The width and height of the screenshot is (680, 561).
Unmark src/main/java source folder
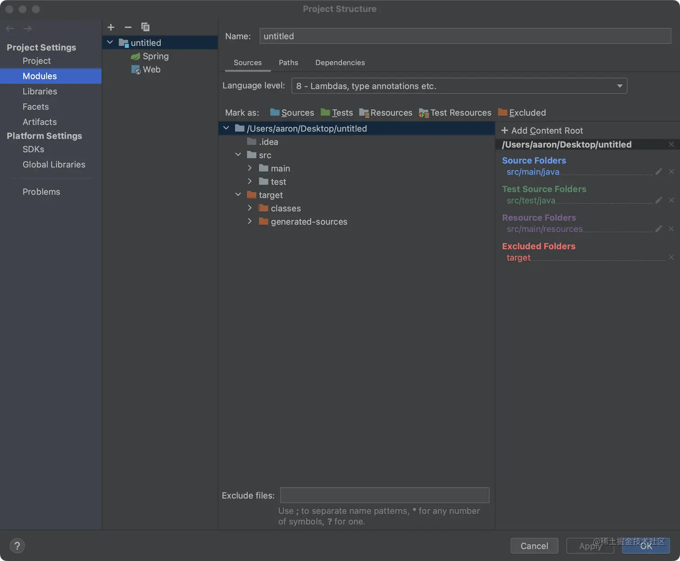click(x=671, y=172)
